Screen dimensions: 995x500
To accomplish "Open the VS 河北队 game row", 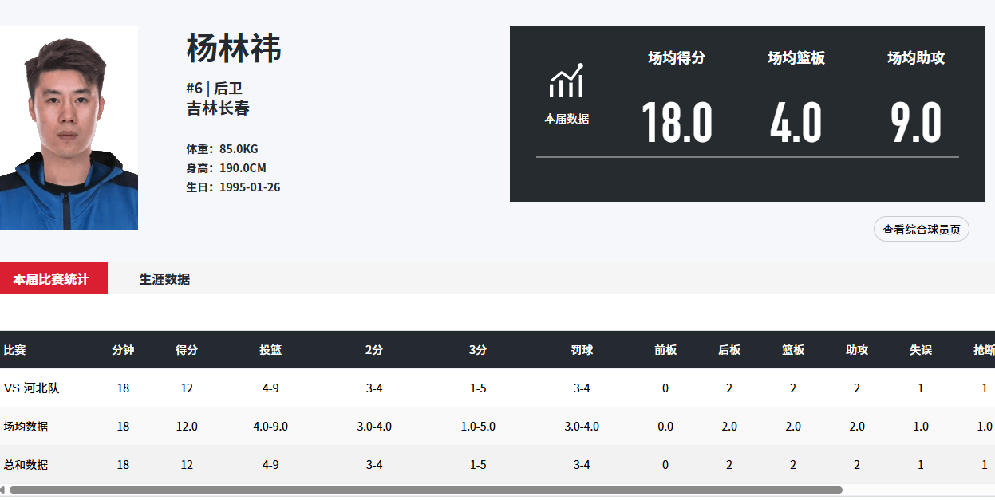I will (x=32, y=388).
